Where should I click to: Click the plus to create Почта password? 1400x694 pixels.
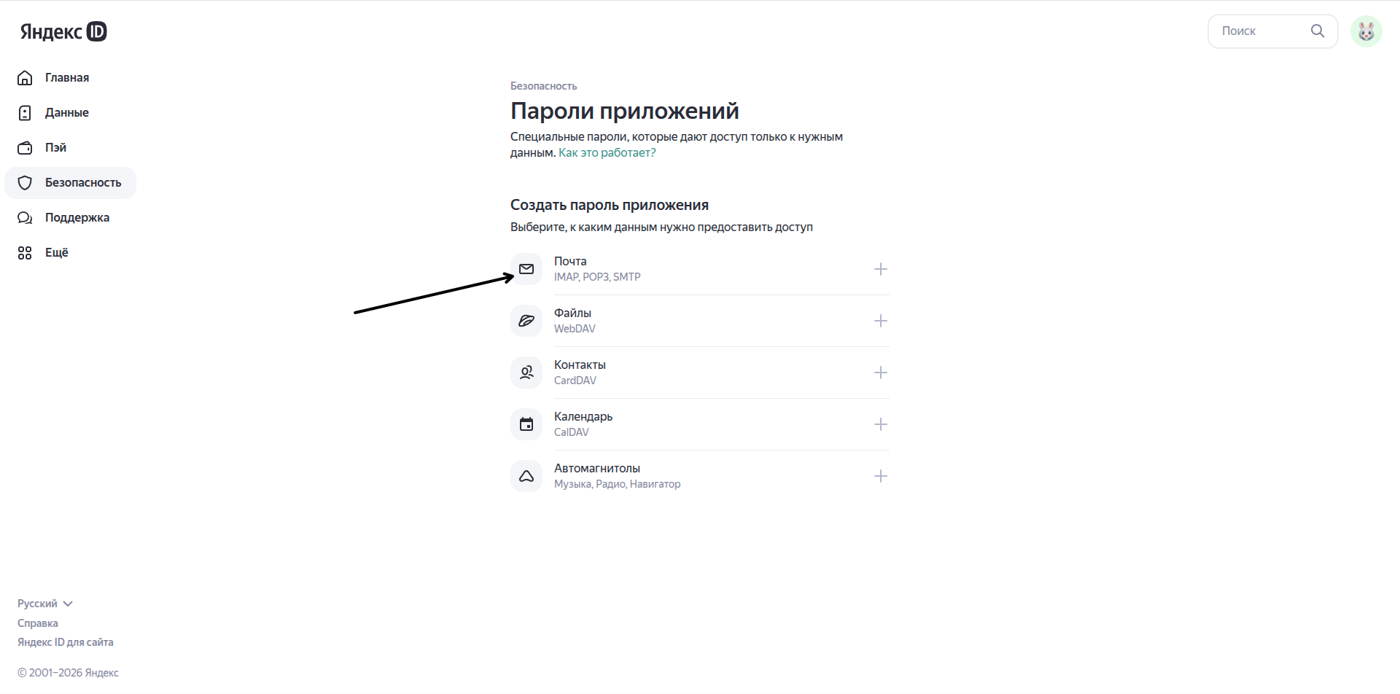coord(881,269)
